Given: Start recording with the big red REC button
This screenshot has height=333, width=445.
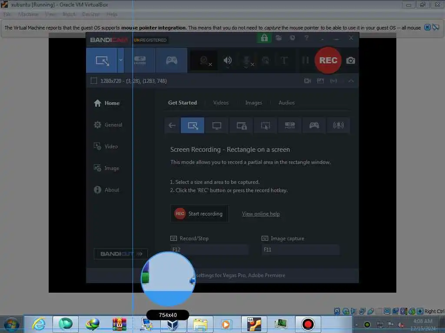Looking at the screenshot, I should pyautogui.click(x=328, y=60).
